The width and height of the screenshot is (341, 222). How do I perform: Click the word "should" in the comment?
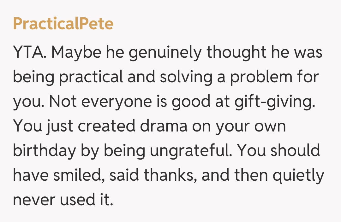[x=296, y=151]
